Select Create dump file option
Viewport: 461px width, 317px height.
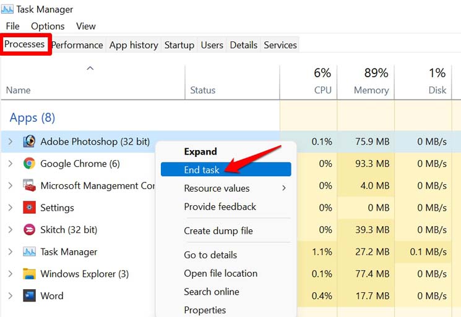(218, 230)
